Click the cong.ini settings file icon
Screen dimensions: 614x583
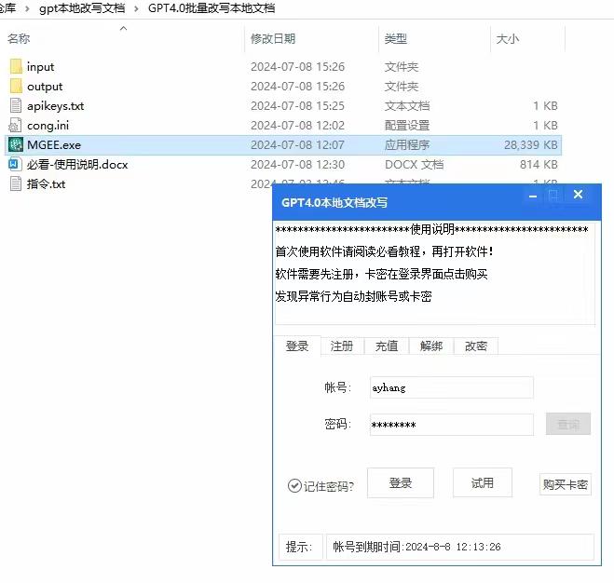[x=15, y=126]
